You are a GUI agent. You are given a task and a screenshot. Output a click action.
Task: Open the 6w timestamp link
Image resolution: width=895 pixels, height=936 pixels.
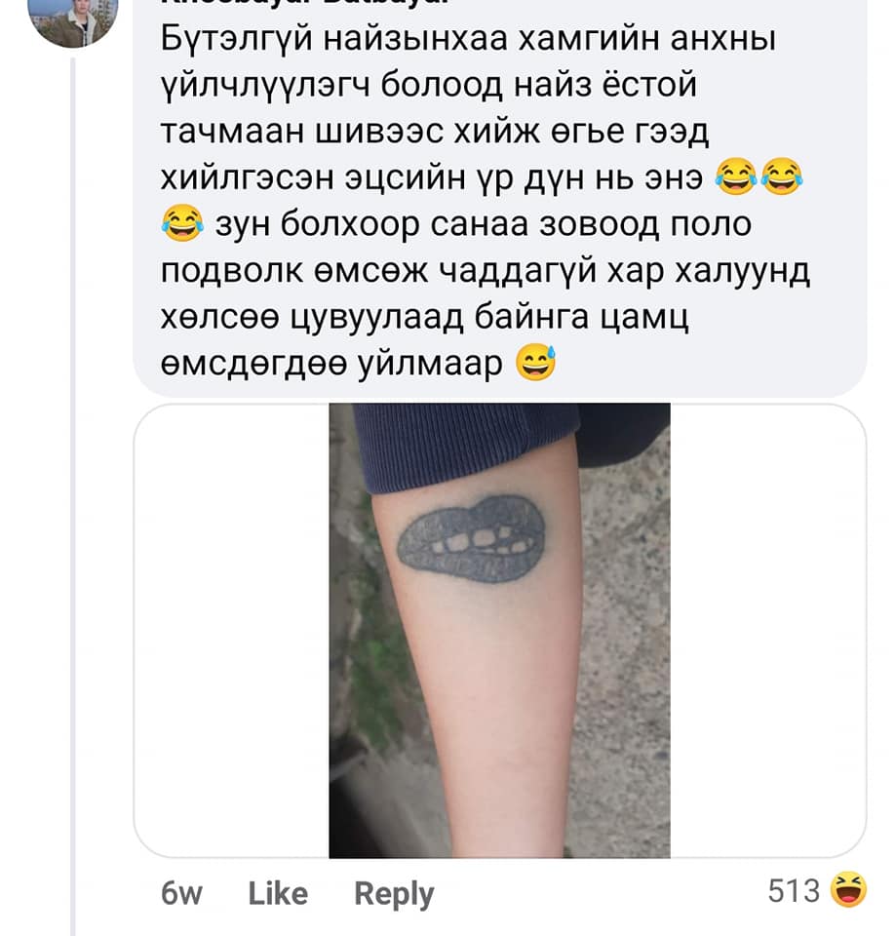point(181,894)
